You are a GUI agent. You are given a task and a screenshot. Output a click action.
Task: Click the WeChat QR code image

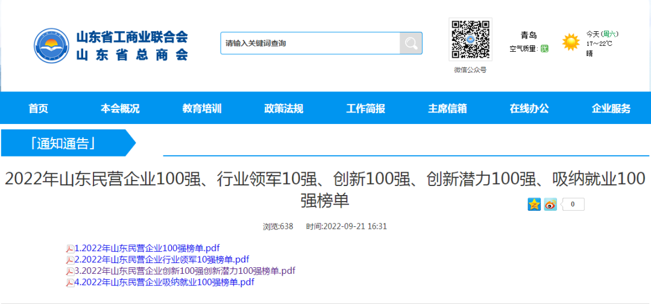tap(470, 40)
